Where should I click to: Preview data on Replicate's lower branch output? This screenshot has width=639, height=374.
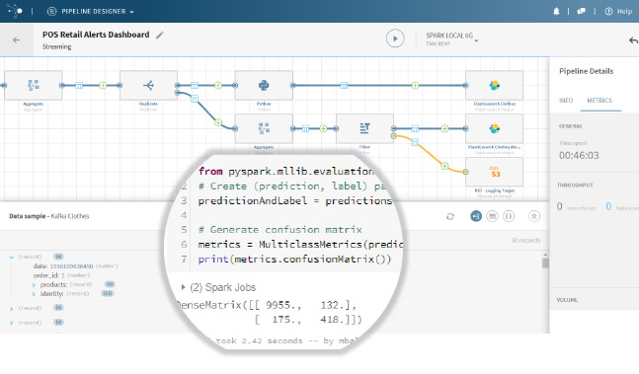(x=195, y=99)
